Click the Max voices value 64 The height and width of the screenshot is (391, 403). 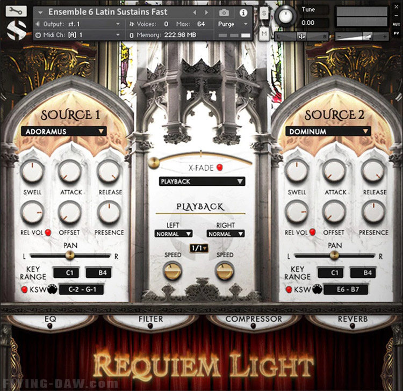[x=201, y=24]
